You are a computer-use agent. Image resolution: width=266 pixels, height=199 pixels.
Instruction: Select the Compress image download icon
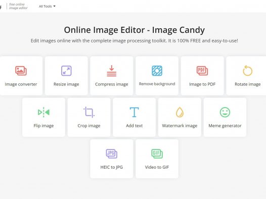tap(111, 71)
